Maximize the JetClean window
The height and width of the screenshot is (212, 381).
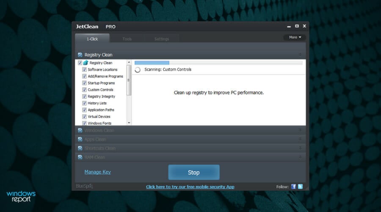pos(297,26)
